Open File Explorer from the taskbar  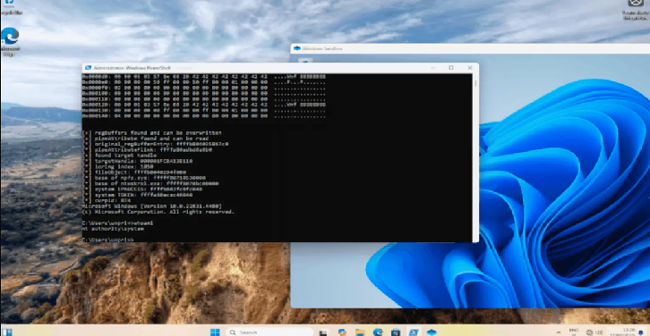(360, 332)
